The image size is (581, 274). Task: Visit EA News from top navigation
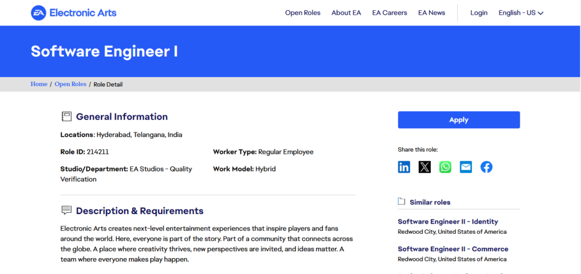432,13
